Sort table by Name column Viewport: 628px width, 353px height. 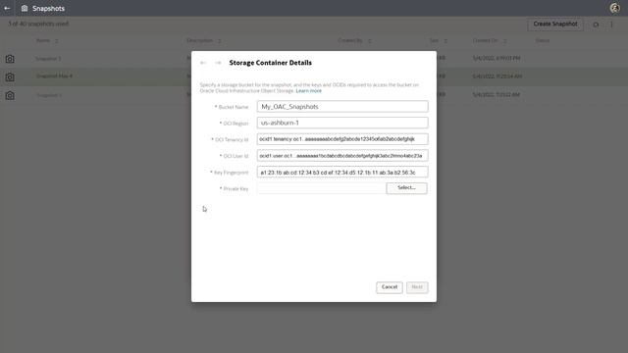click(x=57, y=41)
